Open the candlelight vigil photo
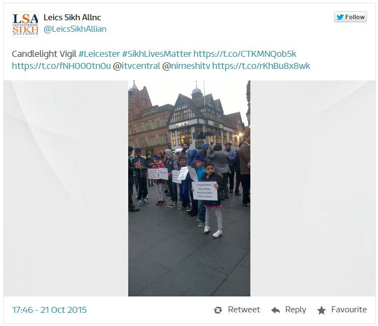378x326 pixels. tap(189, 188)
